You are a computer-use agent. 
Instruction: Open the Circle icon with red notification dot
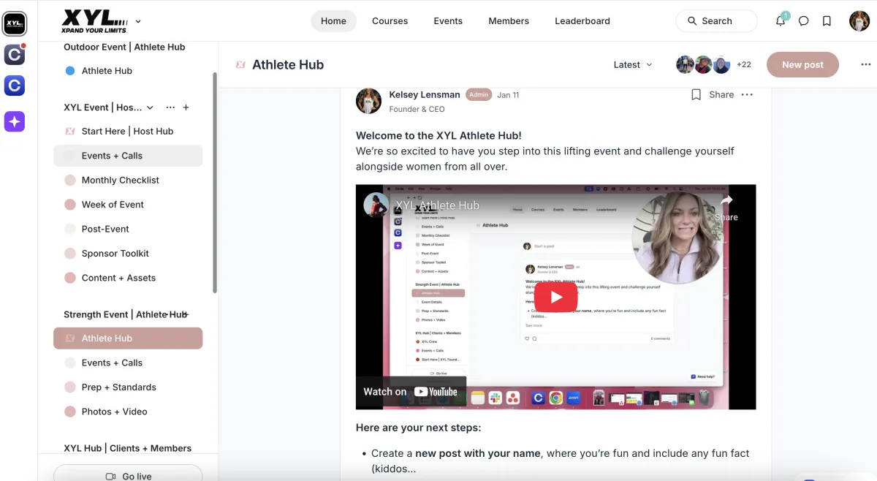click(x=15, y=55)
